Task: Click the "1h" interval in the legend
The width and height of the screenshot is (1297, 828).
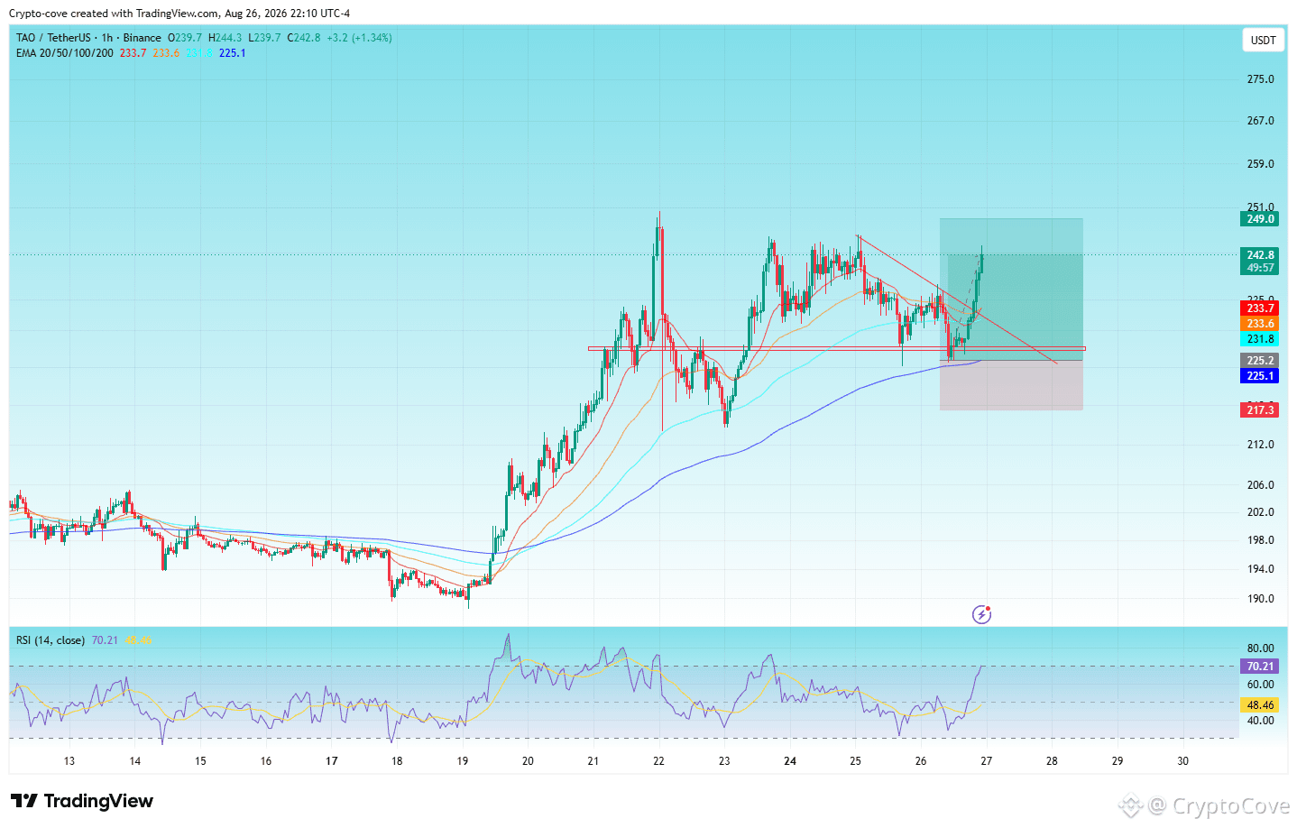Action: pyautogui.click(x=107, y=38)
